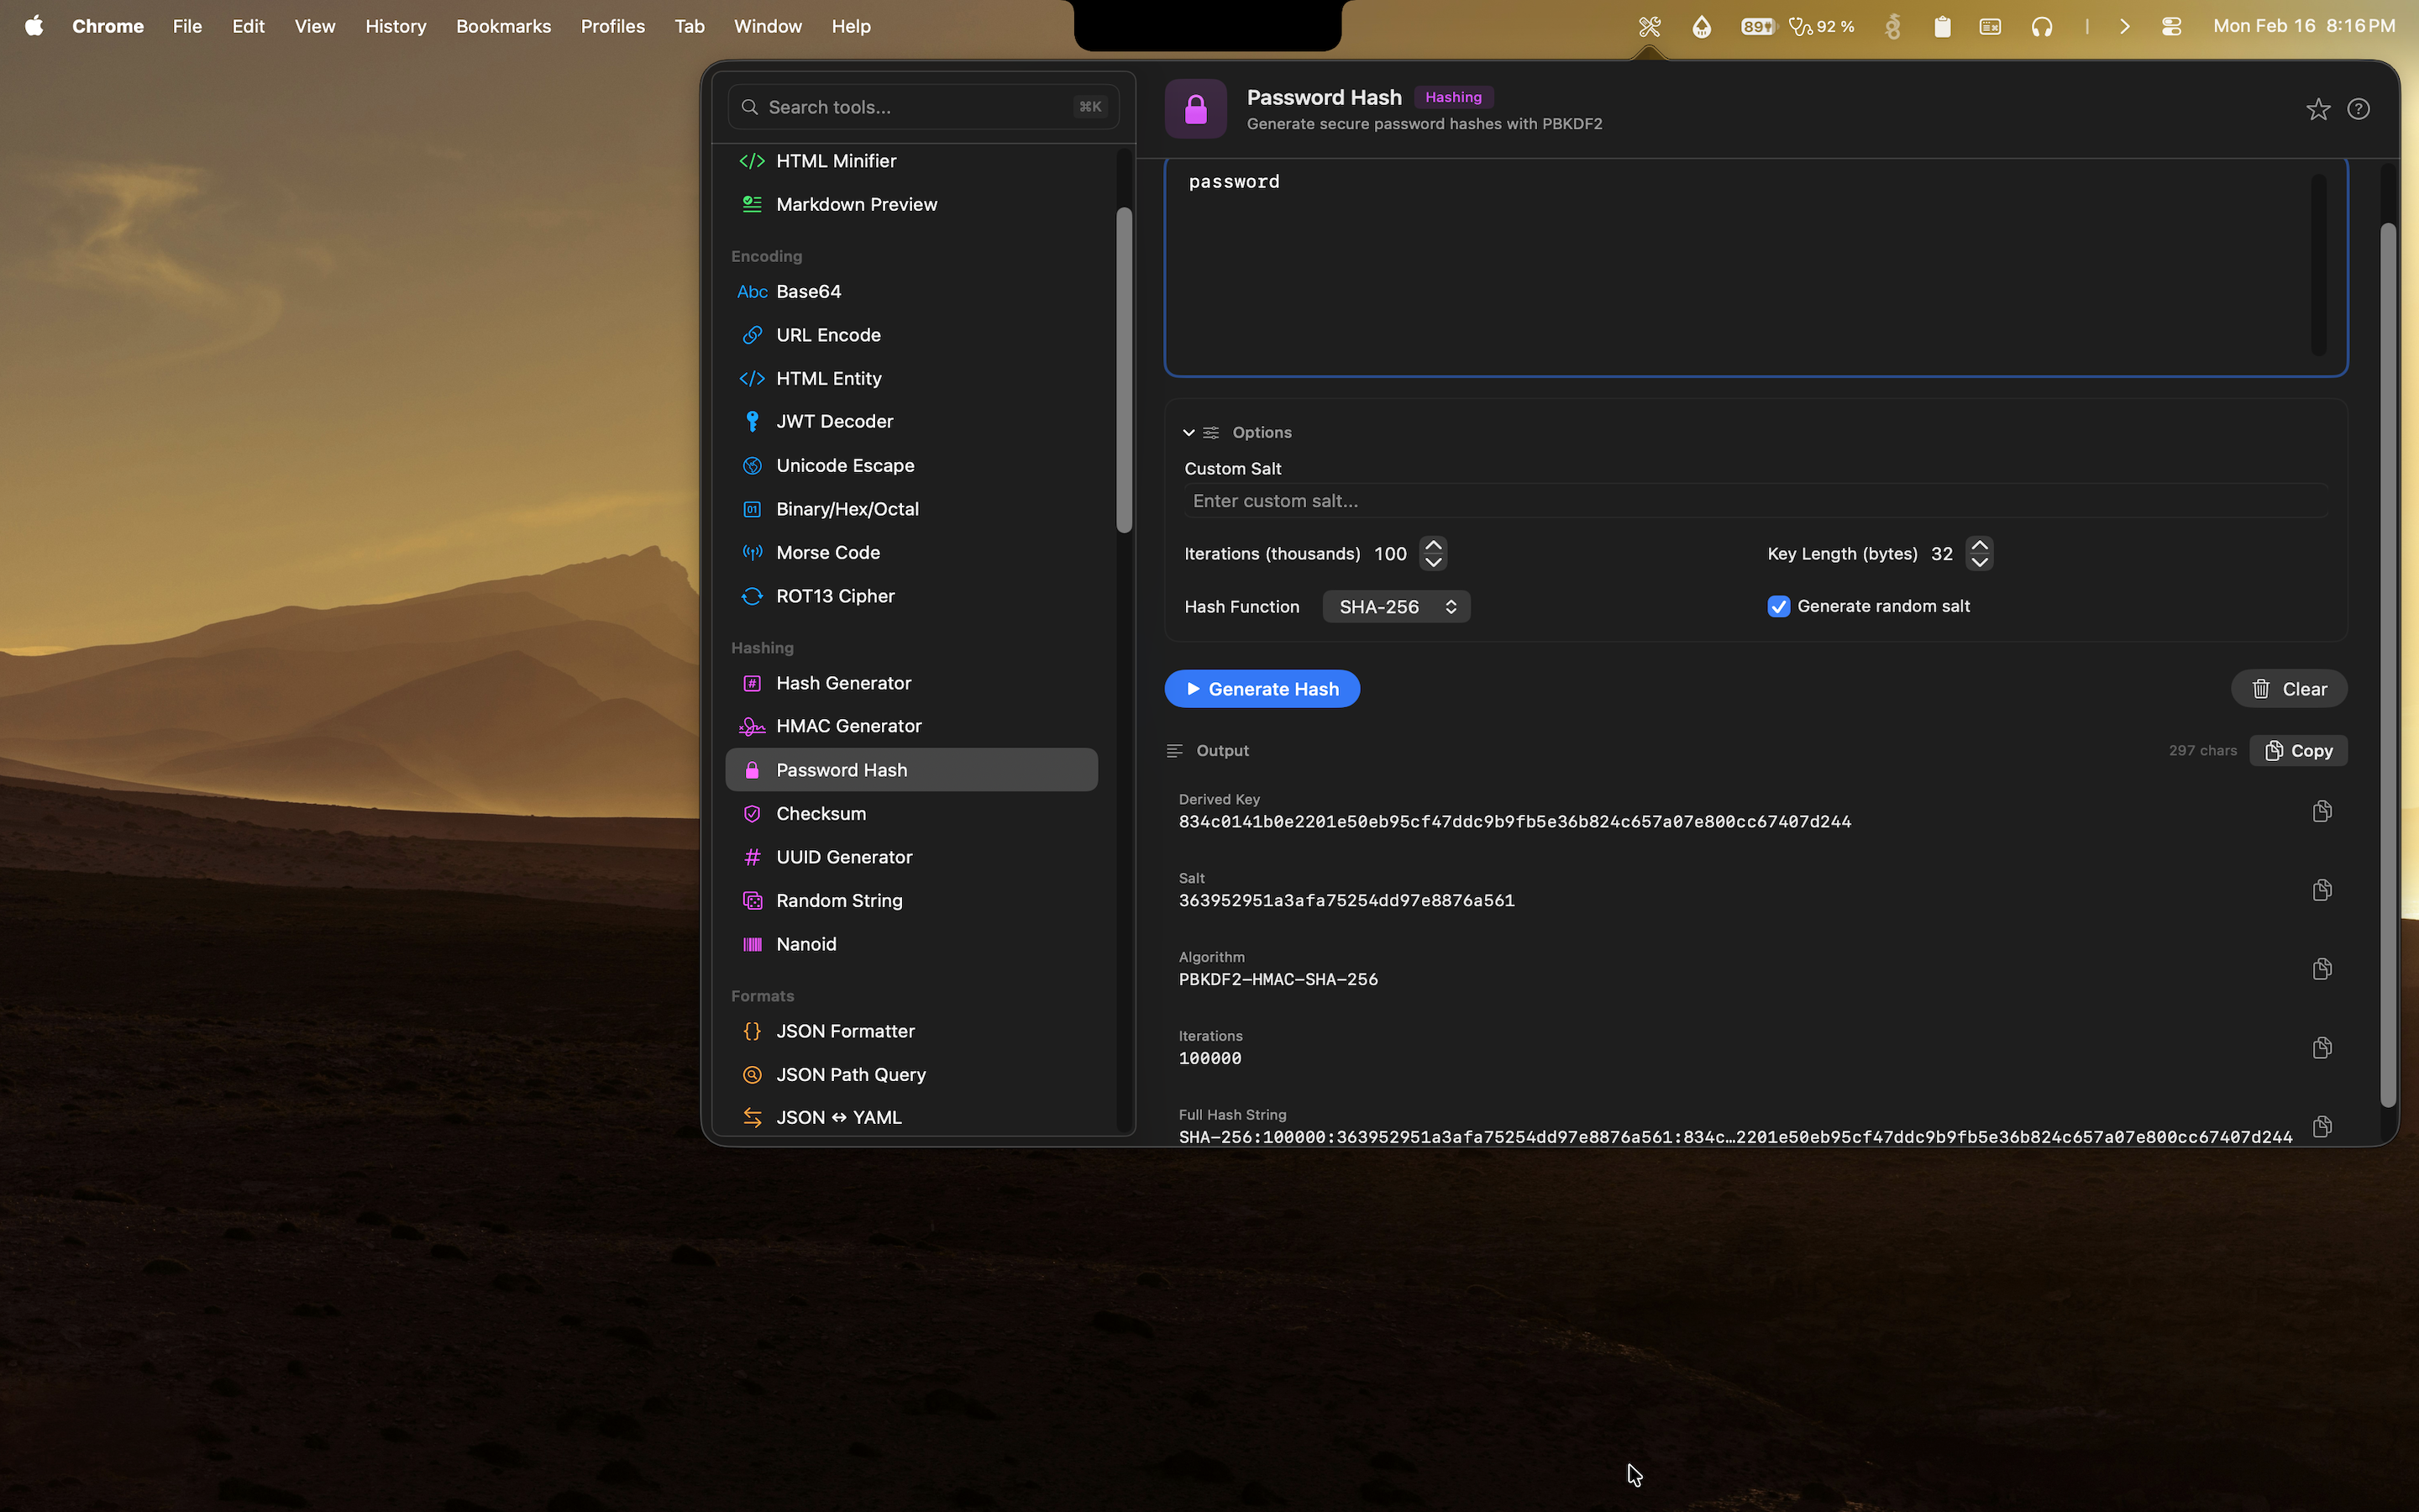Open help for Password Hash
Screen dimensions: 2419x1512
point(2359,109)
